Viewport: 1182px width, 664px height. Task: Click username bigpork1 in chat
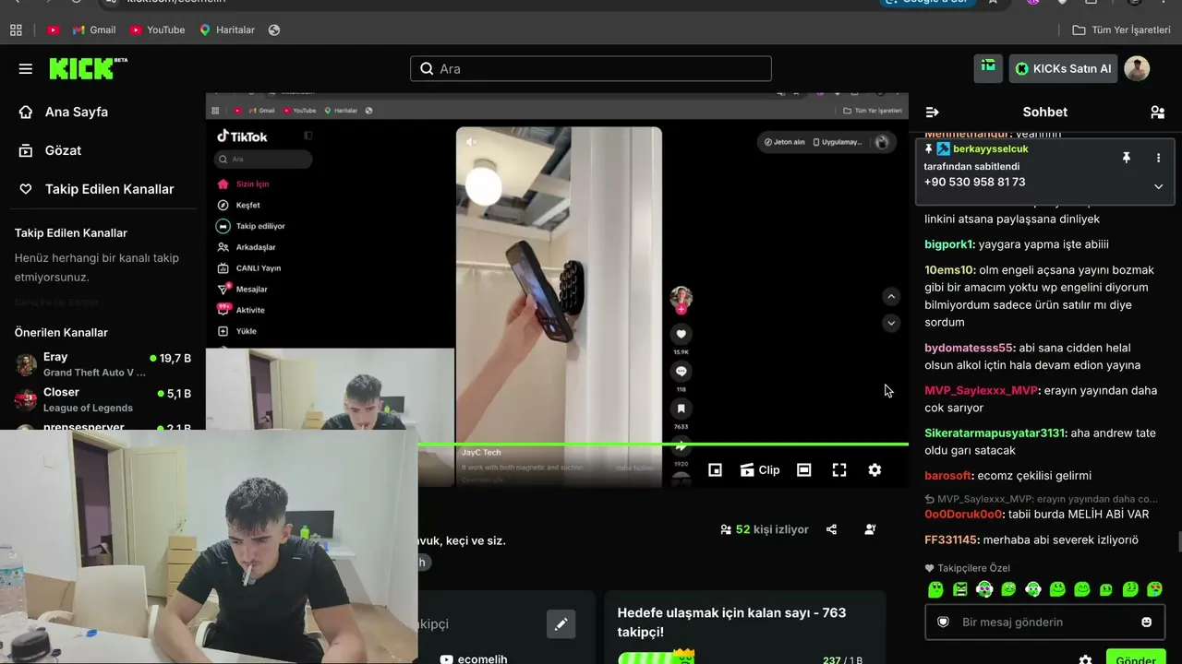(x=949, y=244)
